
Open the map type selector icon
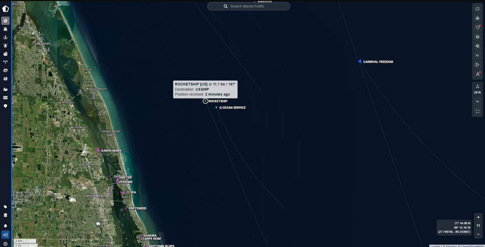coord(477,9)
